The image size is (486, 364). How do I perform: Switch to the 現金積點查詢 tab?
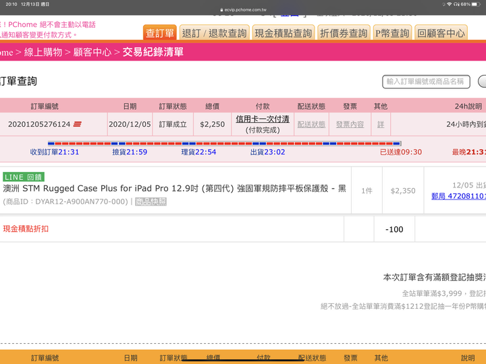coord(283,33)
